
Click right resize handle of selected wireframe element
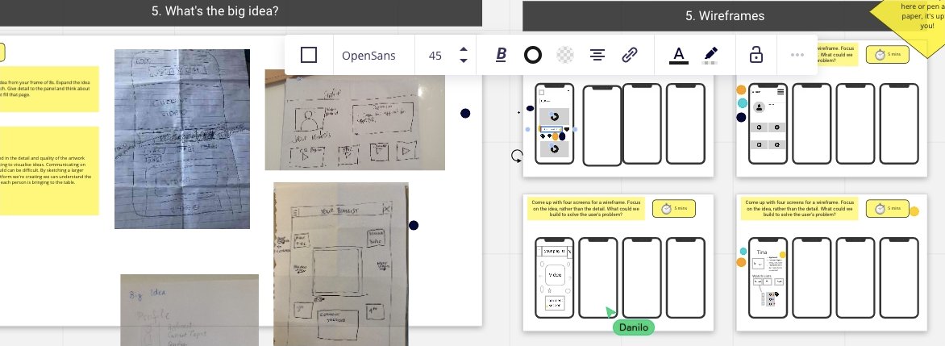coord(574,129)
